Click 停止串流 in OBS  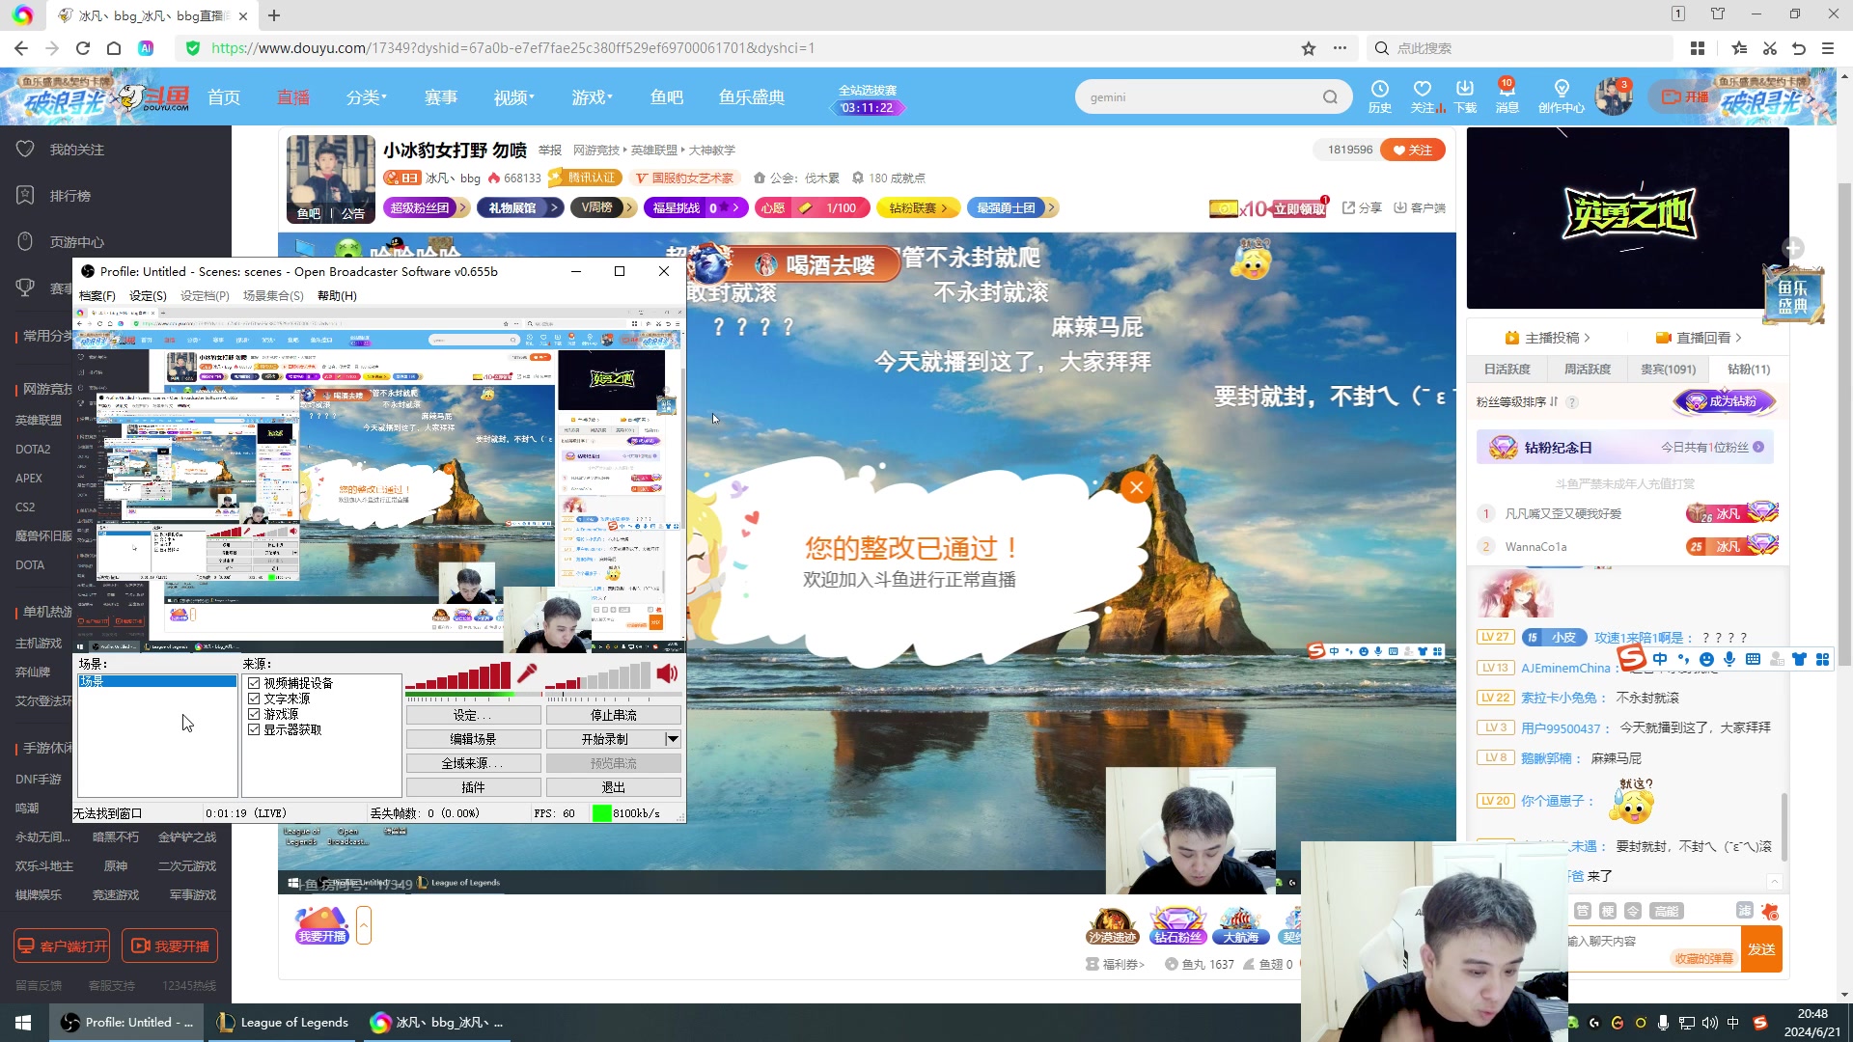tap(614, 715)
